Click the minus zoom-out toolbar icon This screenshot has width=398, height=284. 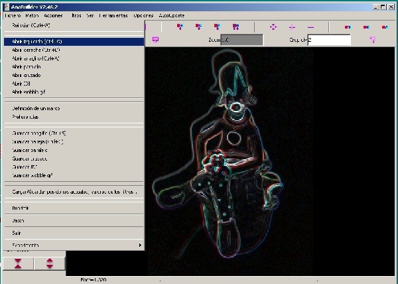coord(311,27)
